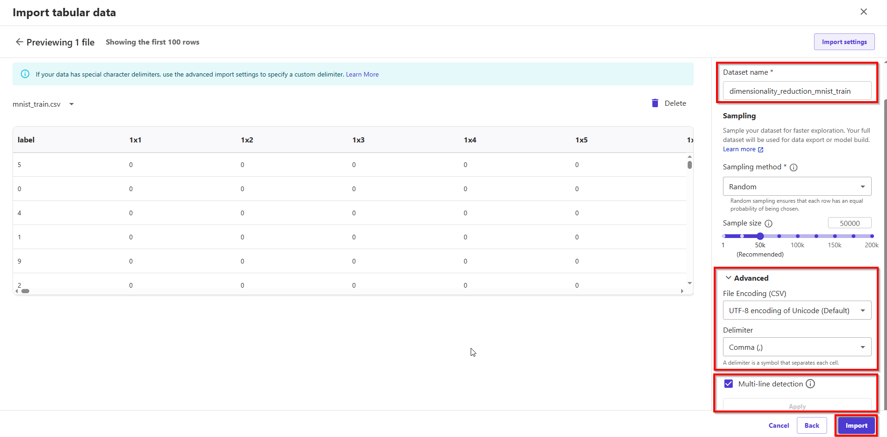Toggle the Multi-line detection checkbox

(729, 384)
